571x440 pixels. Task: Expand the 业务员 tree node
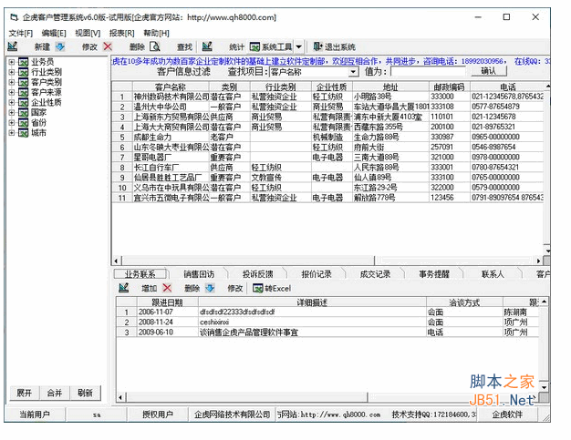coord(12,62)
